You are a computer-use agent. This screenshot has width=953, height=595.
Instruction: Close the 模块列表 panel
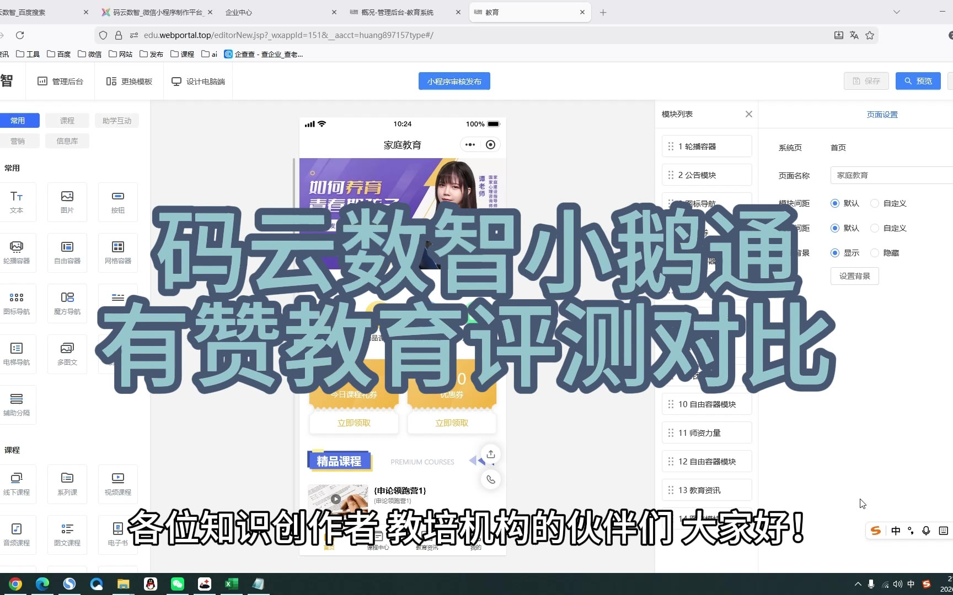point(748,114)
